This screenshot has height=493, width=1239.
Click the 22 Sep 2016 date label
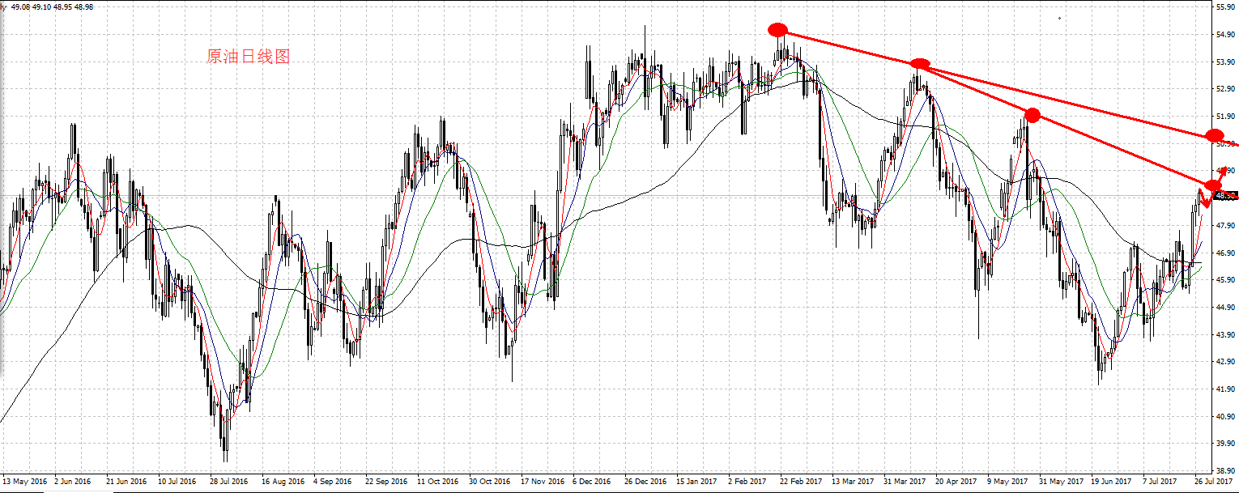coord(385,481)
